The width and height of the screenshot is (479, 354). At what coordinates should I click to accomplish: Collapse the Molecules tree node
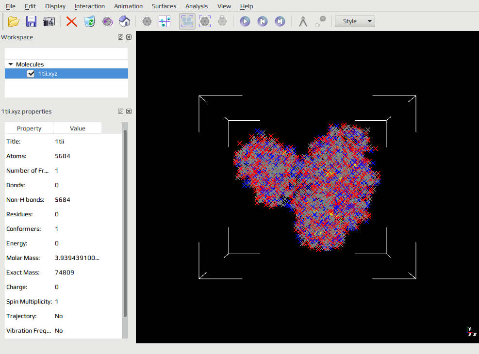tap(11, 64)
